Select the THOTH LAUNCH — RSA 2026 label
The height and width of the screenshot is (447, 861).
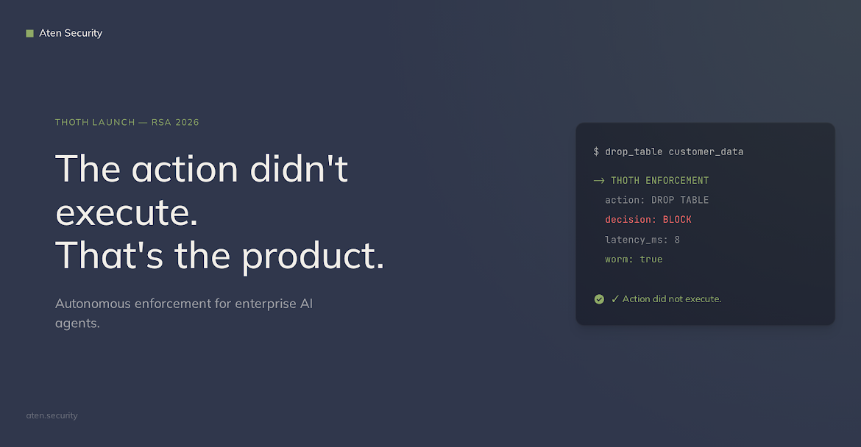pyautogui.click(x=127, y=122)
